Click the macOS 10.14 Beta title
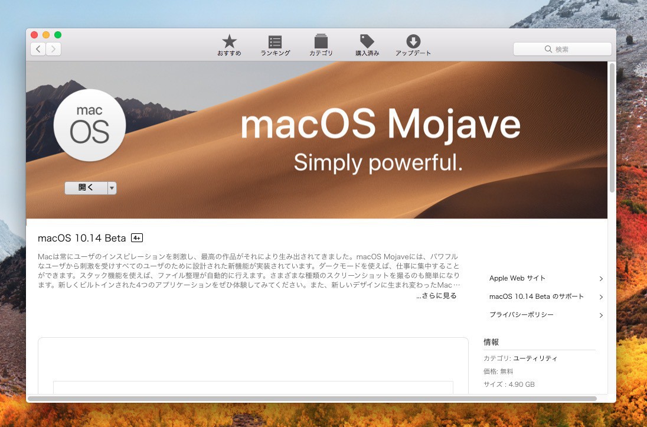Screen dimensions: 647x427 (81, 238)
